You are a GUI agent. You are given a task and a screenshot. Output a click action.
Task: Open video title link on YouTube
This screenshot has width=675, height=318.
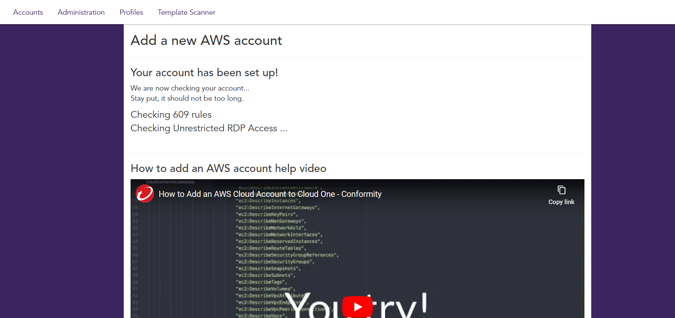[x=270, y=194]
